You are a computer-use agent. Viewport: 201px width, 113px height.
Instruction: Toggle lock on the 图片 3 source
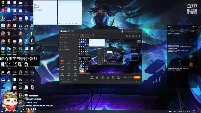tap(62, 42)
